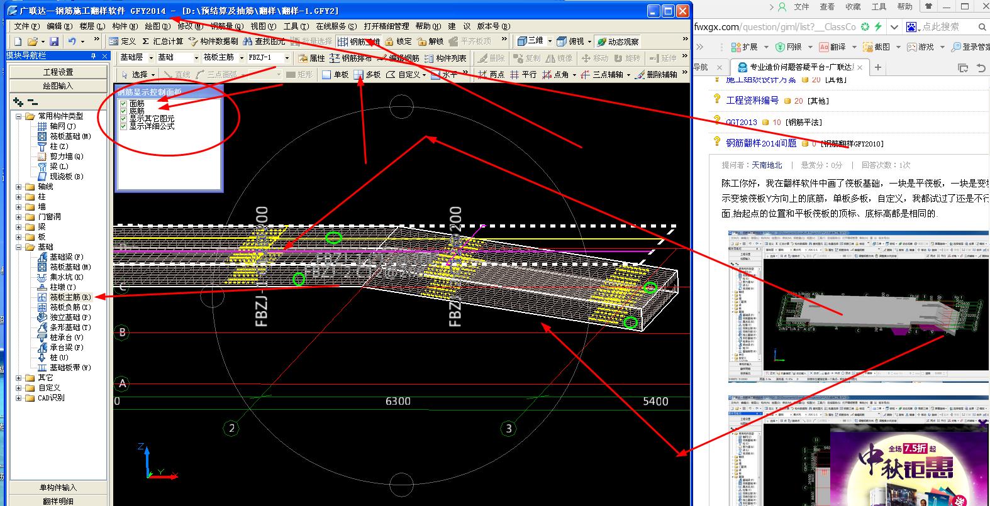Click the Open folder icon
This screenshot has height=506, width=990.
33,41
